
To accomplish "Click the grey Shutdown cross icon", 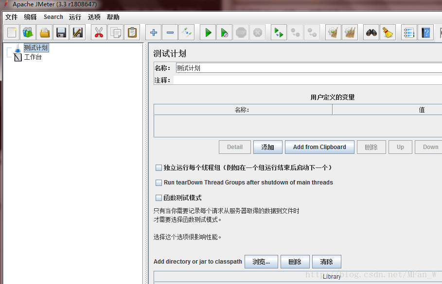I will click(x=258, y=33).
